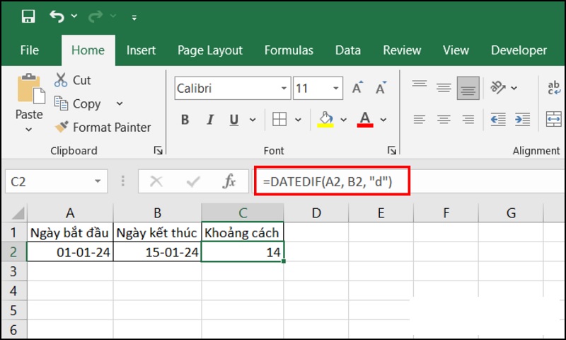Switch to the Formulas tab
The image size is (566, 340).
289,50
